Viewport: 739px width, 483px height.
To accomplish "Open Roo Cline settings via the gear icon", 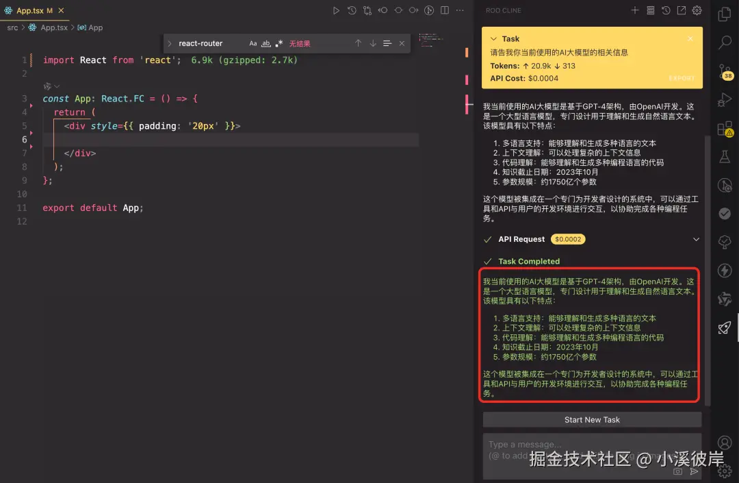I will click(x=697, y=10).
